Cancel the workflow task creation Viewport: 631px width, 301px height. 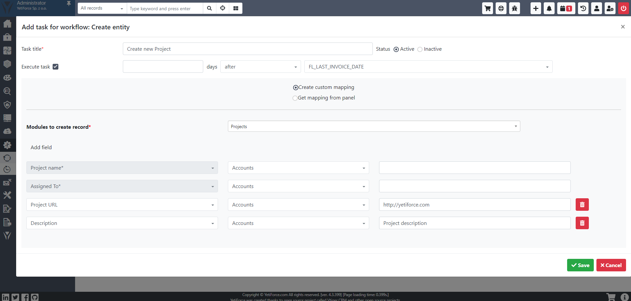(x=611, y=265)
